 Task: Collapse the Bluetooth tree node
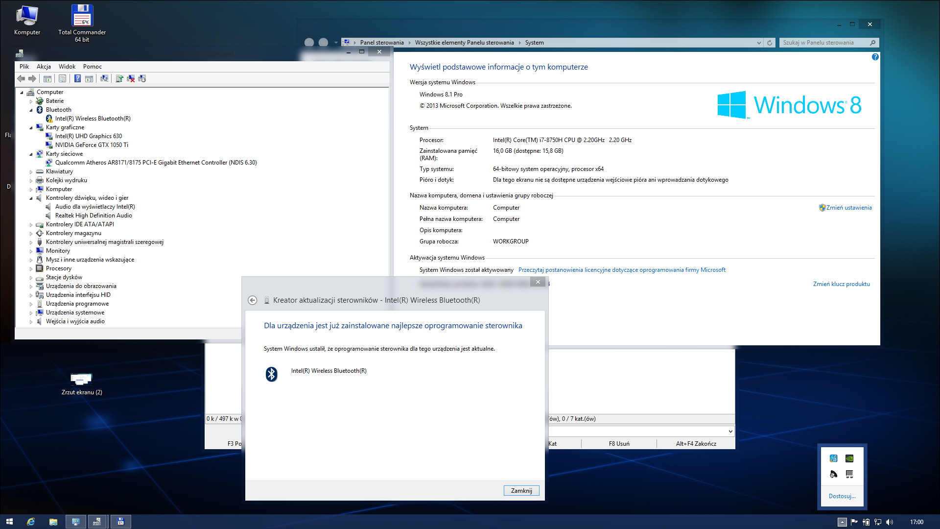[31, 110]
